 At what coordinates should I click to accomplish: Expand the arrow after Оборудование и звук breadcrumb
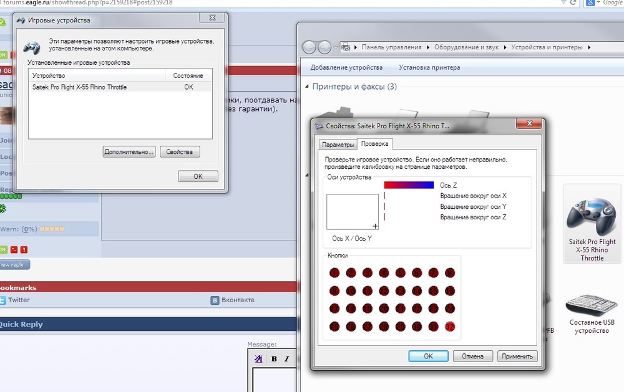[505, 47]
